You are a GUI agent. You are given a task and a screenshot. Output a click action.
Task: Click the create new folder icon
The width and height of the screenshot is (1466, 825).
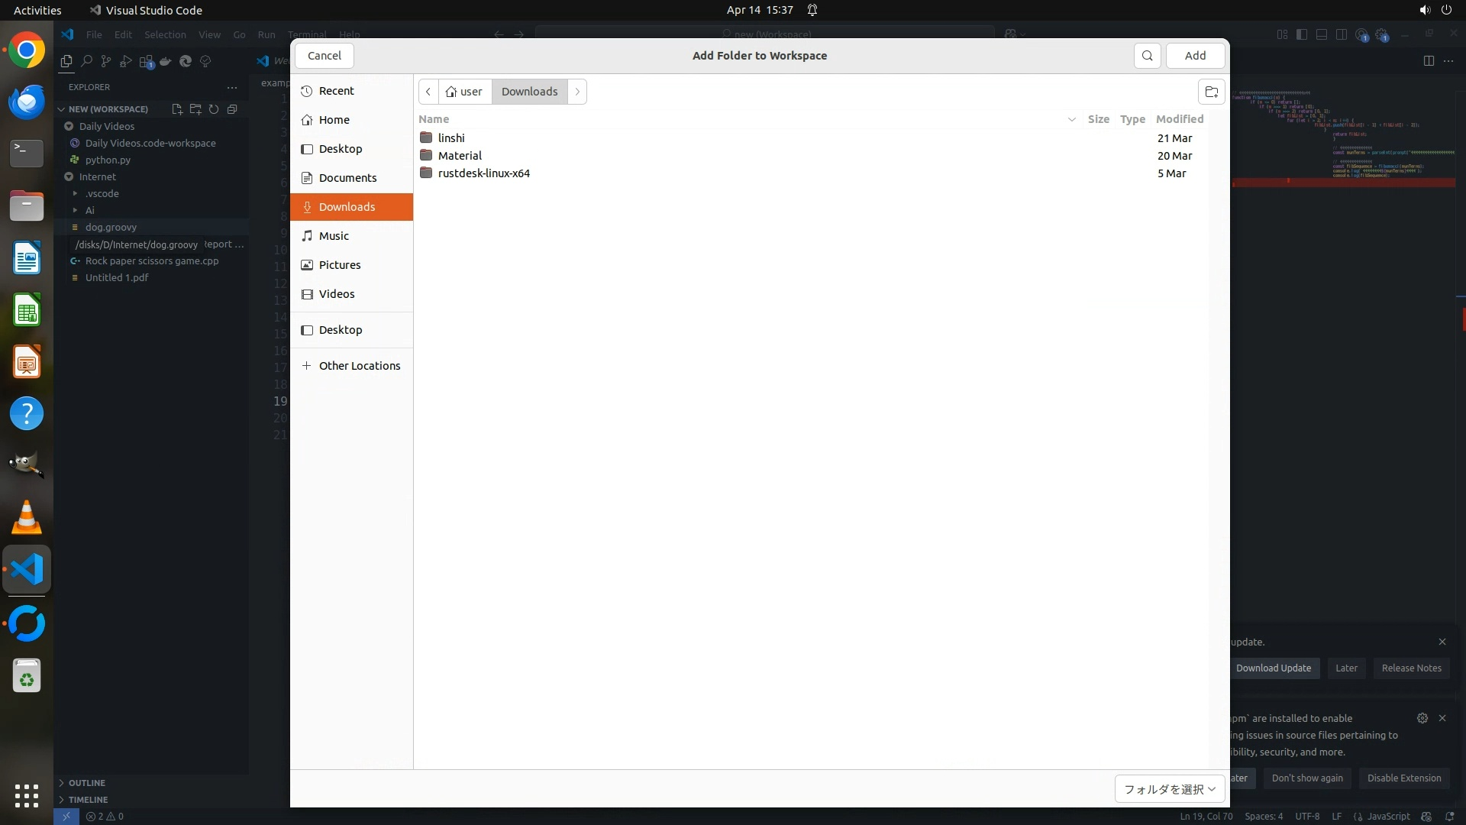click(x=1211, y=92)
